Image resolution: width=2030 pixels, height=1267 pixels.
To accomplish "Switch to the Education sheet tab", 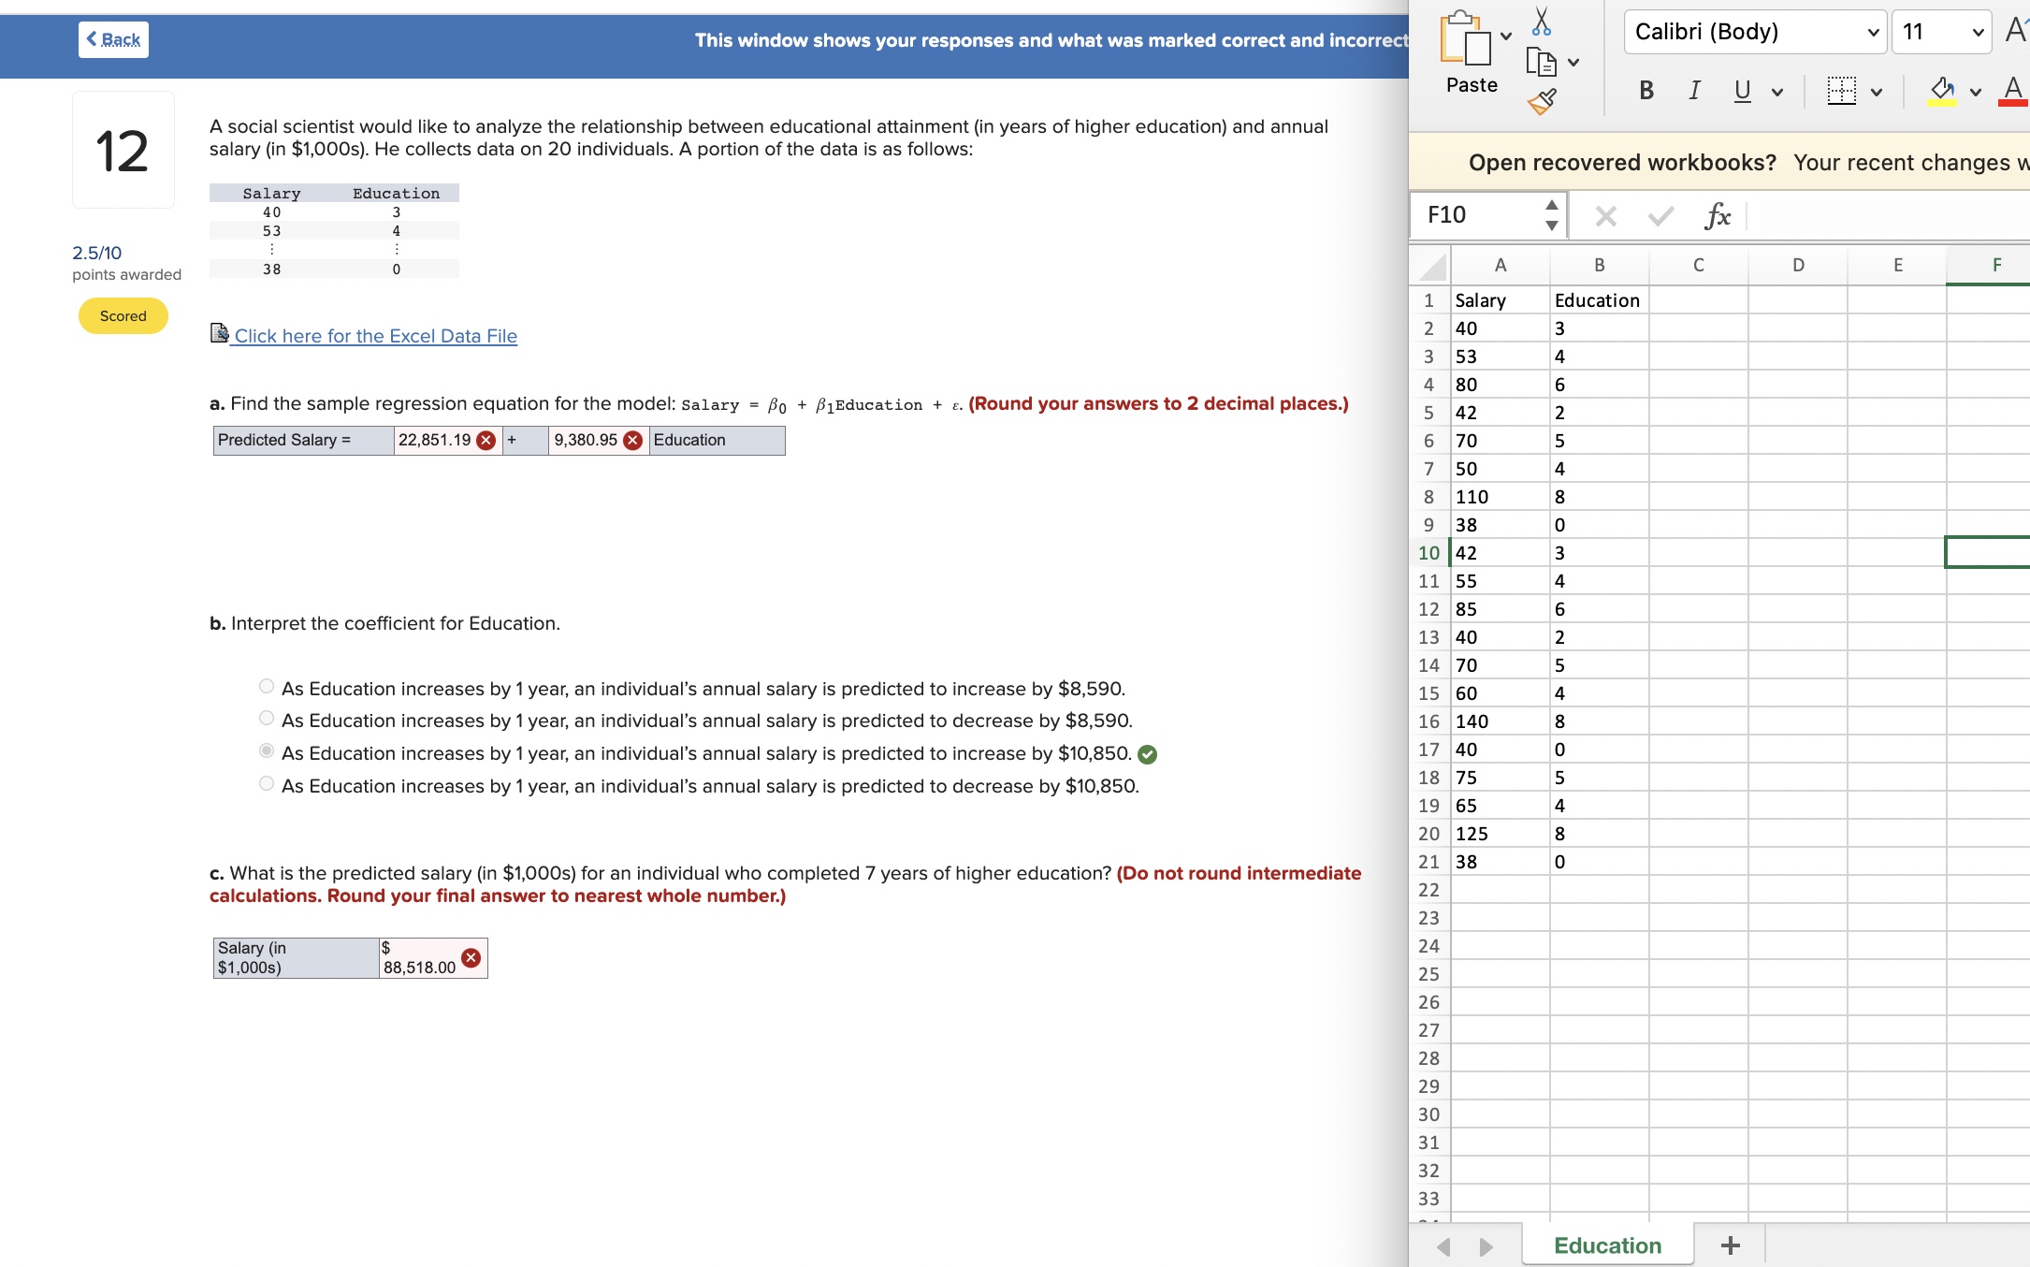I will click(1606, 1245).
